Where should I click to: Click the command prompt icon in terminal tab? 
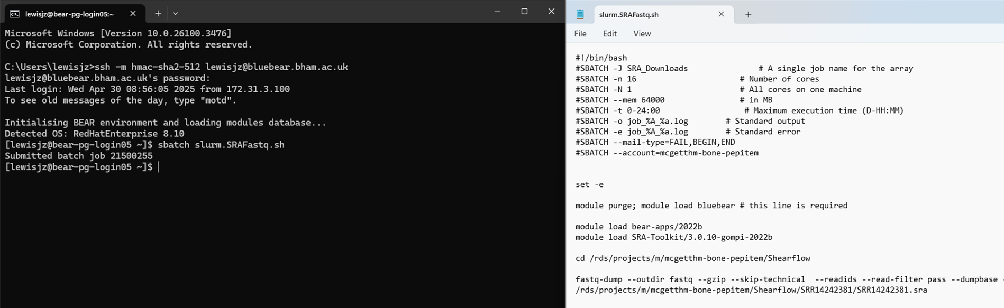point(15,14)
